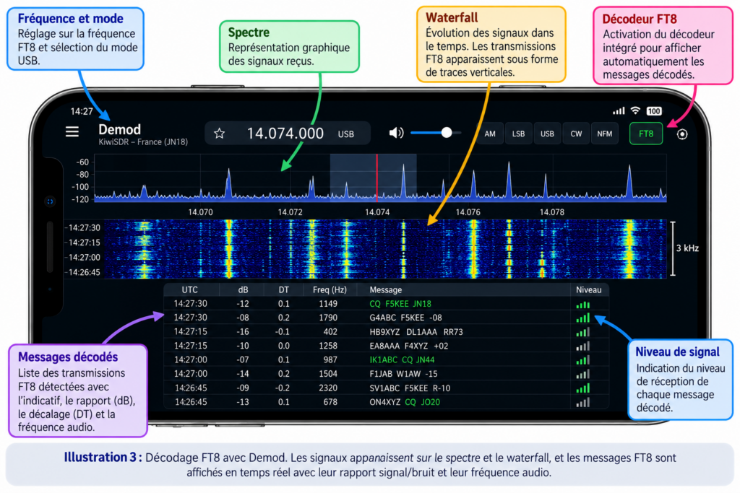Image resolution: width=740 pixels, height=493 pixels.
Task: Tap signal bars for SV1ABC F5KEE R-10 row
Action: (x=583, y=388)
